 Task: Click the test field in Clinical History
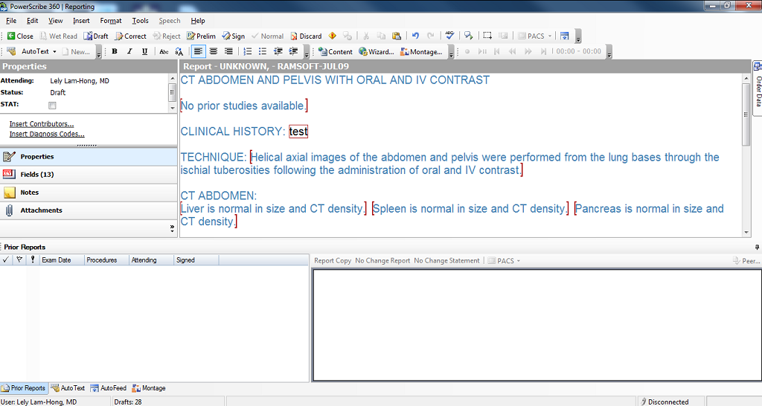298,132
